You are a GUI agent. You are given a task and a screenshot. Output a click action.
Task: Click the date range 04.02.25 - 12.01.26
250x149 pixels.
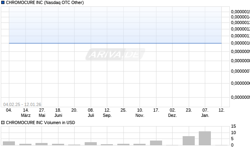click(22, 104)
